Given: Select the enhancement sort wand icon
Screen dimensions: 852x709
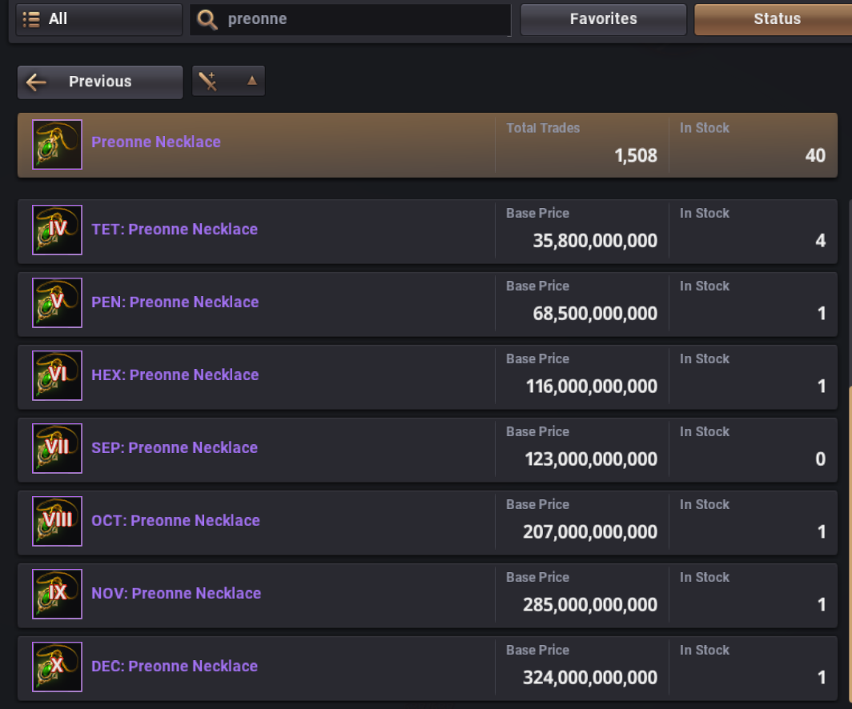Looking at the screenshot, I should point(207,82).
